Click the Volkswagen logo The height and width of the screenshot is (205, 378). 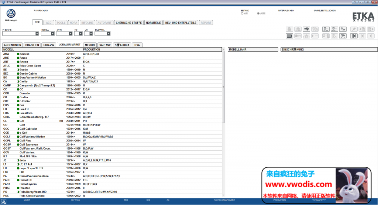(11, 14)
